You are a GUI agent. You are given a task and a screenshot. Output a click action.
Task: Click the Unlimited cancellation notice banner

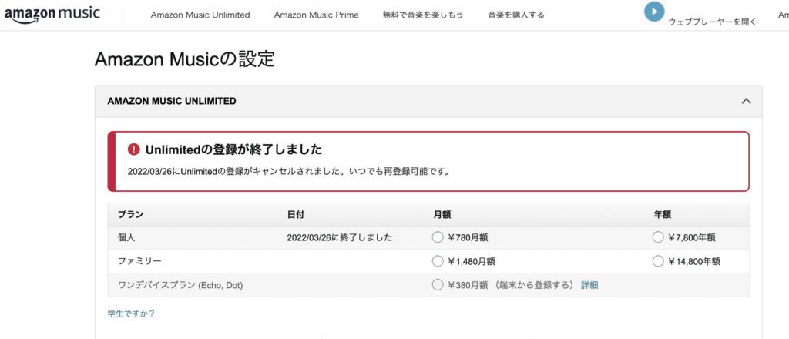[428, 161]
